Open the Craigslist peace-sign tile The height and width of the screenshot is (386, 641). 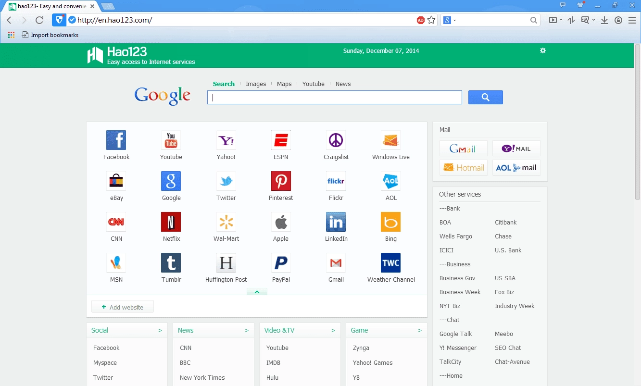coord(336,140)
